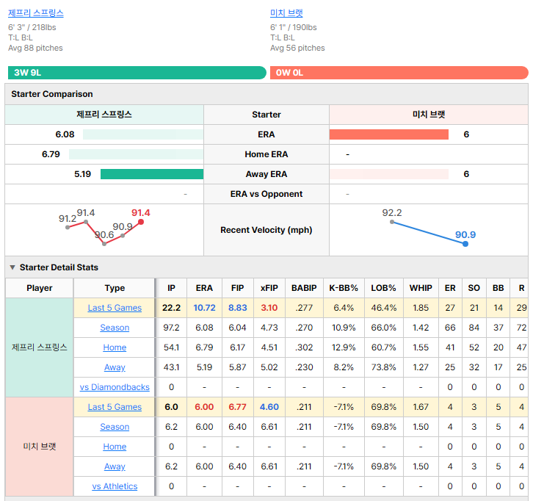533x501 pixels.
Task: Click the 92.2 velocity point
Action: (392, 222)
